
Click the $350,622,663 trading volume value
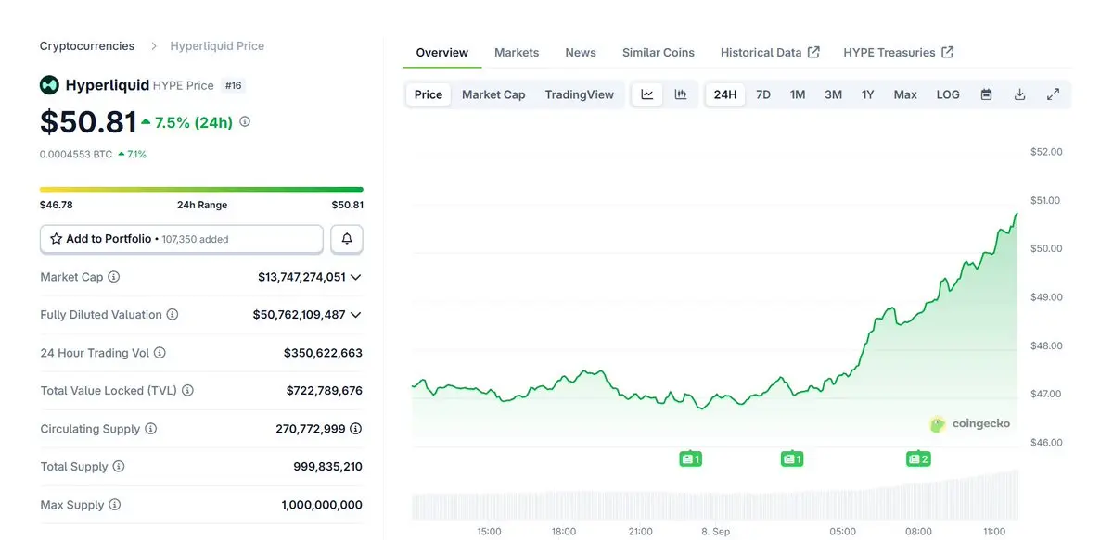pos(323,353)
